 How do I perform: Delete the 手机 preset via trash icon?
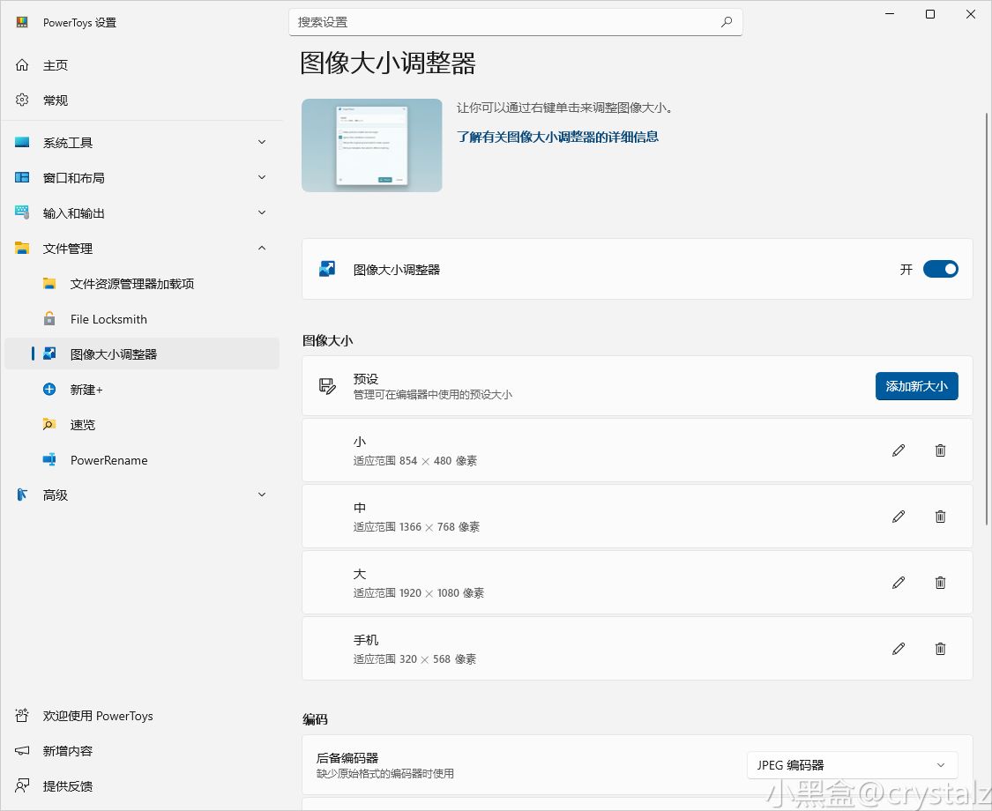[940, 649]
